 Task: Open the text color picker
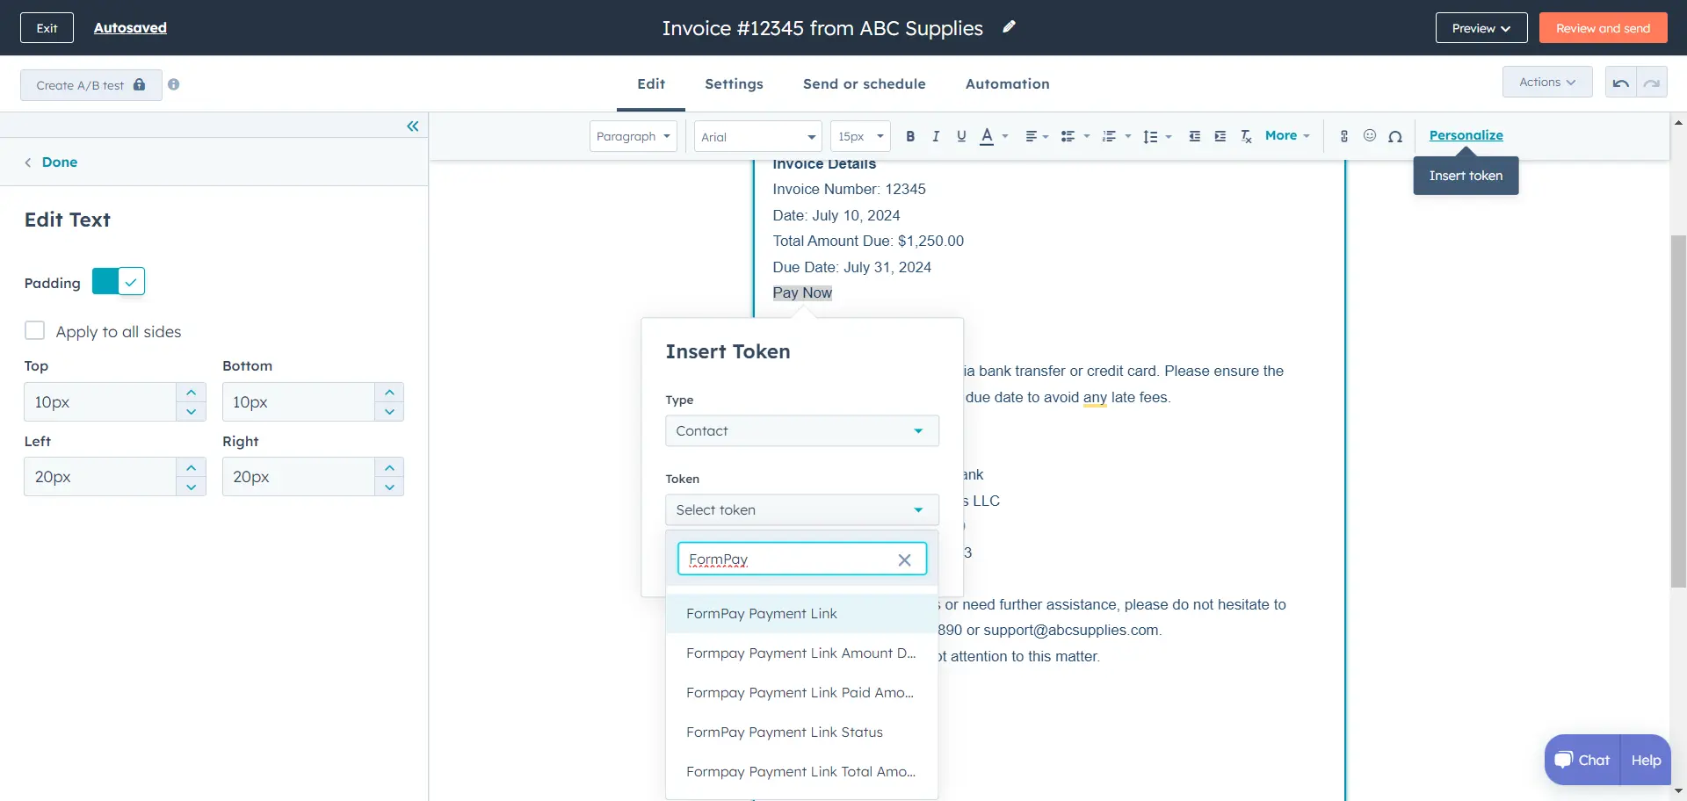pos(987,136)
